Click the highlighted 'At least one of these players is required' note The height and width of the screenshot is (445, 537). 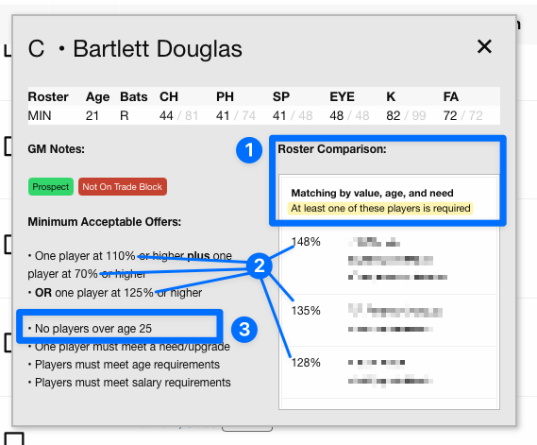(x=380, y=208)
